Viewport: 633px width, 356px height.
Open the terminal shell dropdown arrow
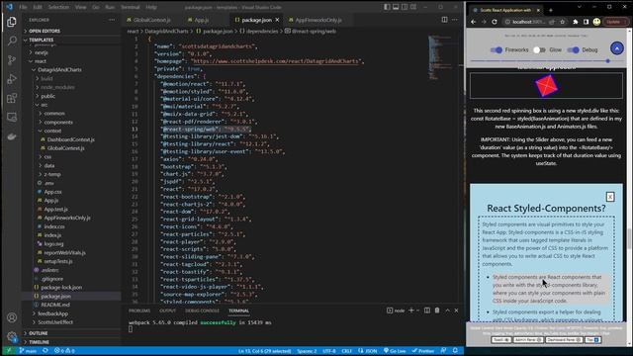point(417,311)
